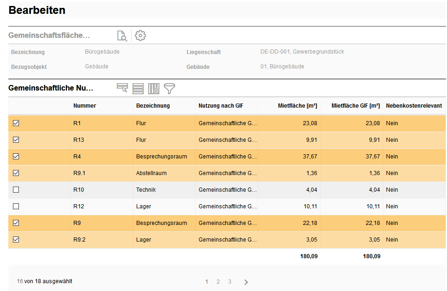Click the 'Abstellraum' cell

tap(151, 173)
